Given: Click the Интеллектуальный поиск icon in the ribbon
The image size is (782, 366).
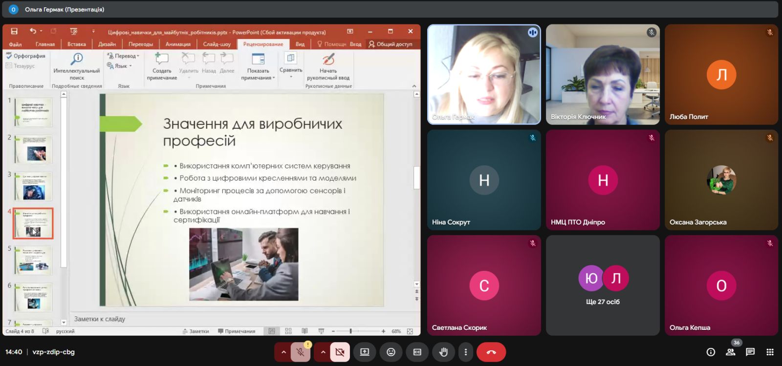Looking at the screenshot, I should click(x=77, y=60).
